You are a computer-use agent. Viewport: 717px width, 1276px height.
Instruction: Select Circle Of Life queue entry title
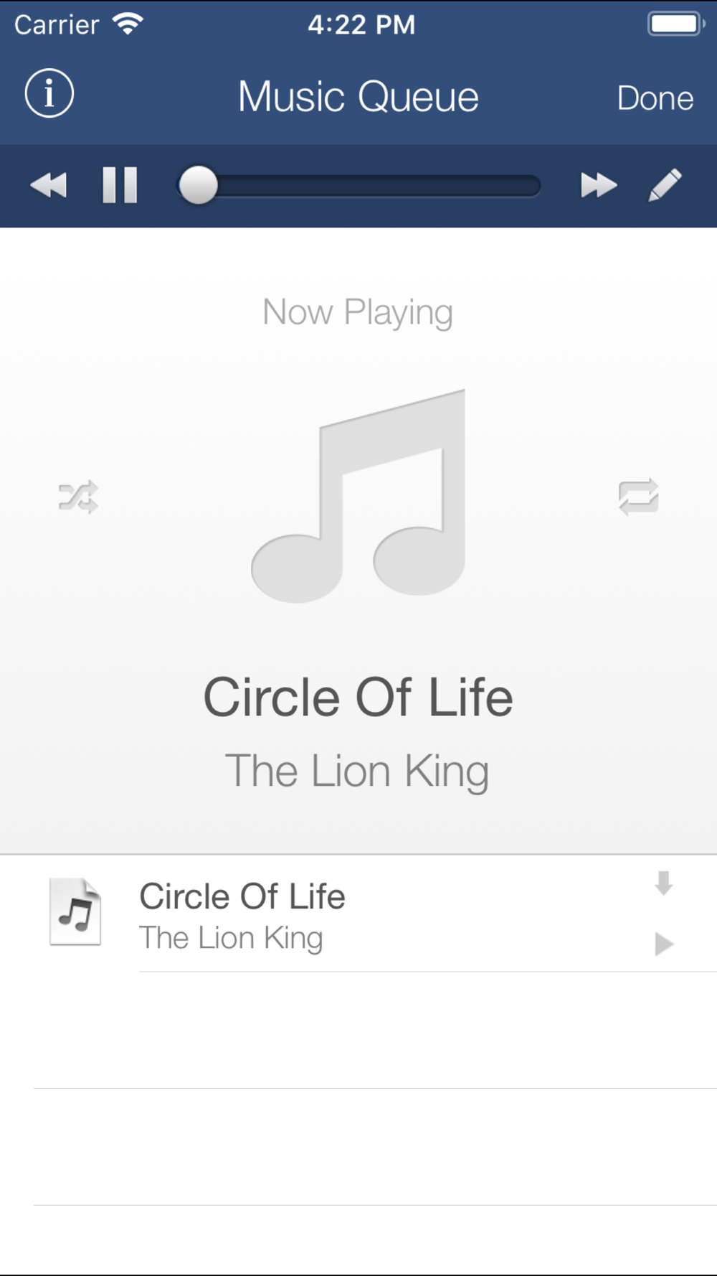242,896
